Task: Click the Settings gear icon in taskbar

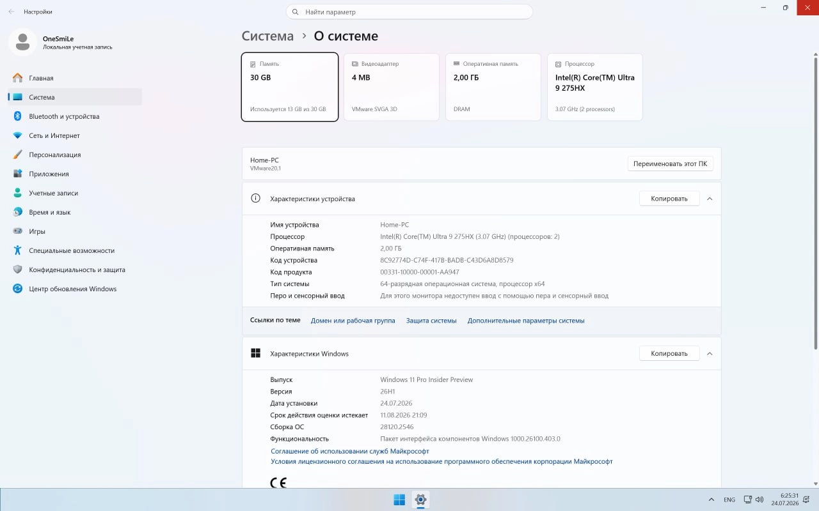Action: click(x=420, y=500)
